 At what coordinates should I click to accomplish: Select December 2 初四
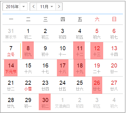[x=80, y=103]
